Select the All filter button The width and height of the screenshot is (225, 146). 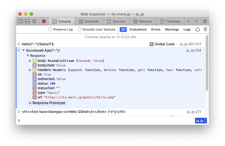[123, 29]
